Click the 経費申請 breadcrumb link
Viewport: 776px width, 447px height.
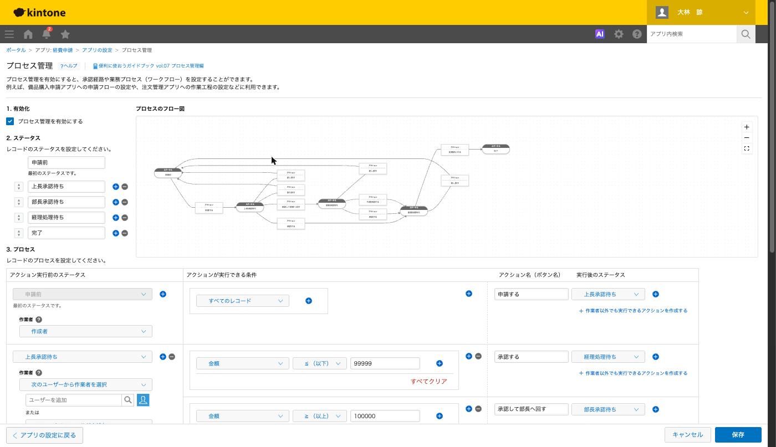pos(63,50)
